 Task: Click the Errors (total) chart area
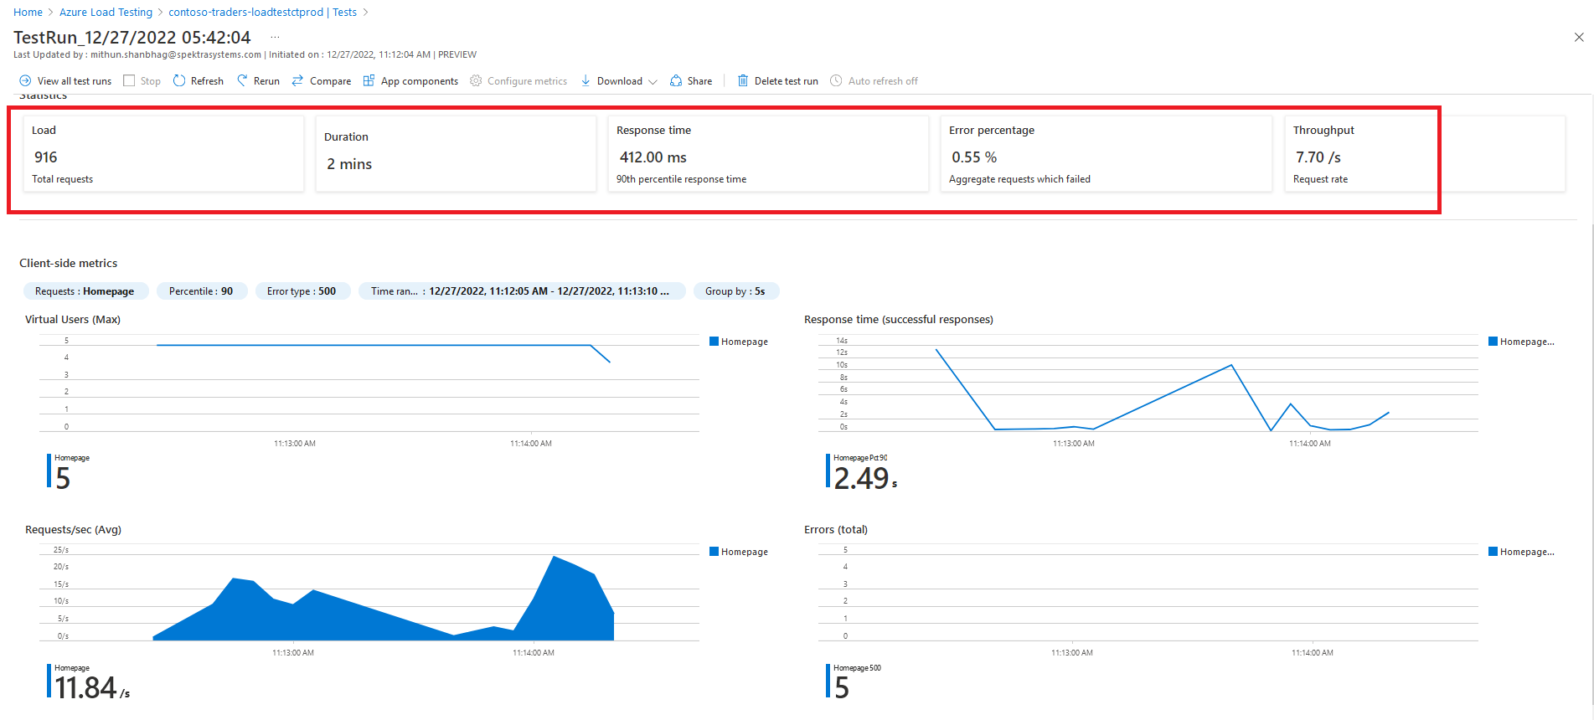click(x=1148, y=594)
